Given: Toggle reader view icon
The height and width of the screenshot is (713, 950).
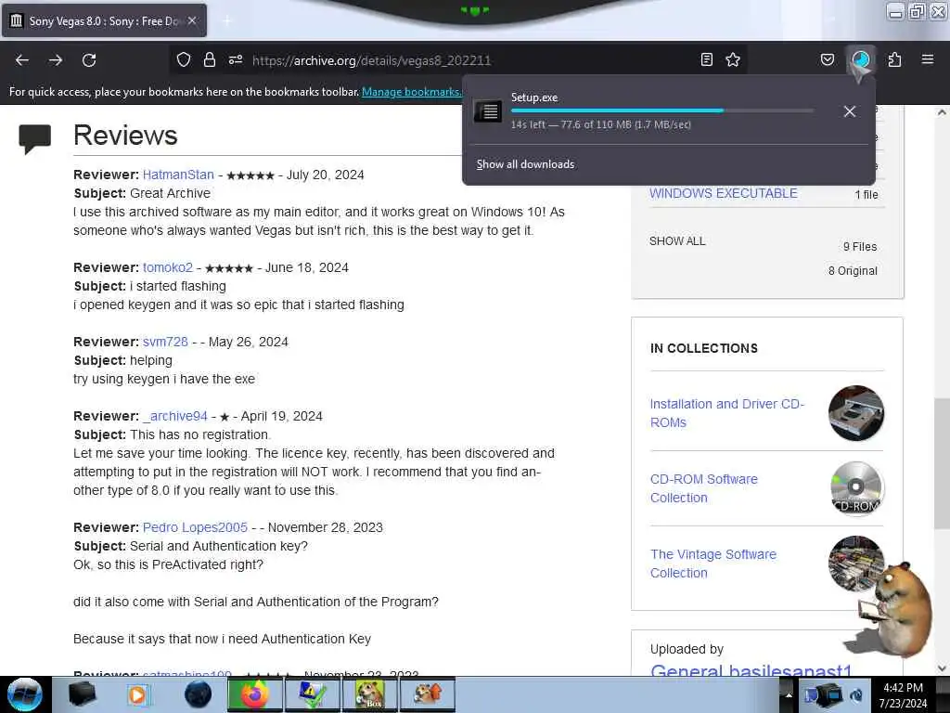Looking at the screenshot, I should (x=706, y=59).
